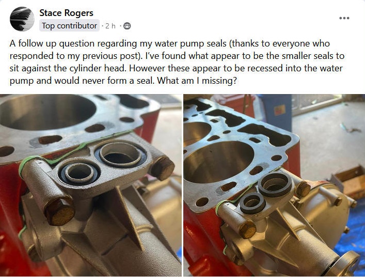Image resolution: width=365 pixels, height=277 pixels.
Task: Click the brass bolt head in right photo
Action: [x=247, y=230]
